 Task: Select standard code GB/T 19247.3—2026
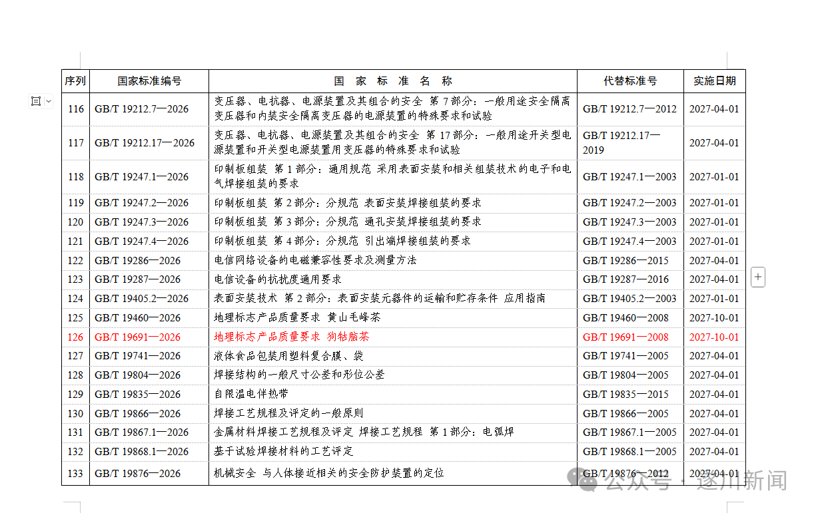pyautogui.click(x=142, y=222)
